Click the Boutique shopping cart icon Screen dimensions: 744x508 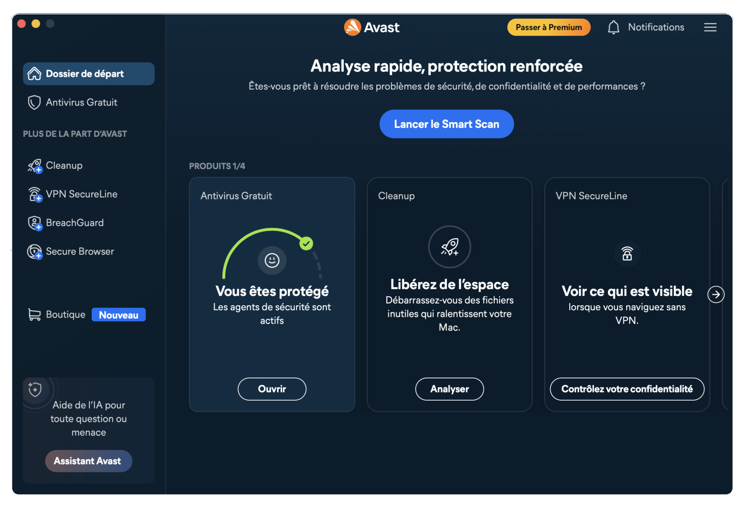click(34, 314)
